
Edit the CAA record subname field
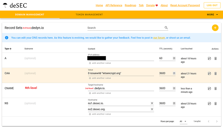point(30,73)
